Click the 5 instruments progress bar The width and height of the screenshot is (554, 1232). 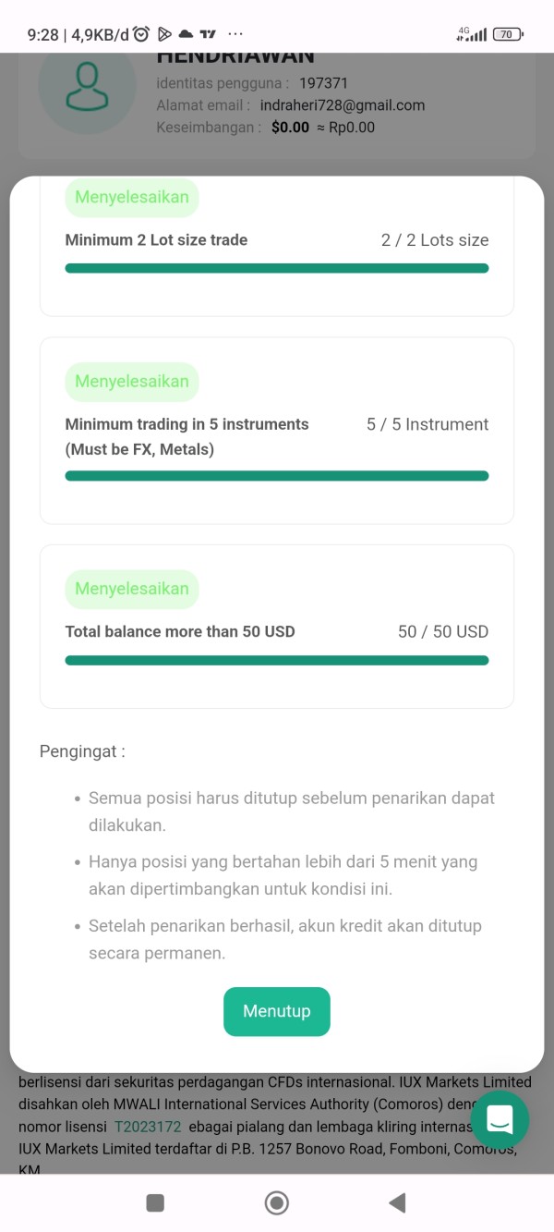pyautogui.click(x=276, y=476)
